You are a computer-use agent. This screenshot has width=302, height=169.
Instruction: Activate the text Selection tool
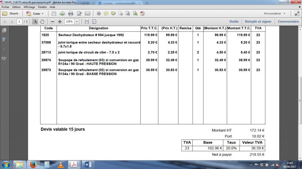point(35,21)
